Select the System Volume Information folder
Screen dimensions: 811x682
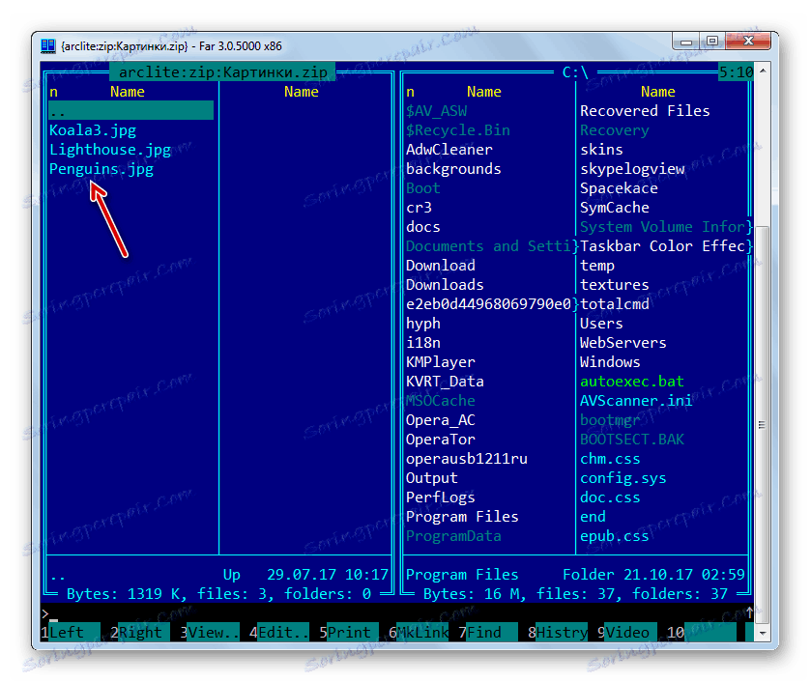click(662, 227)
